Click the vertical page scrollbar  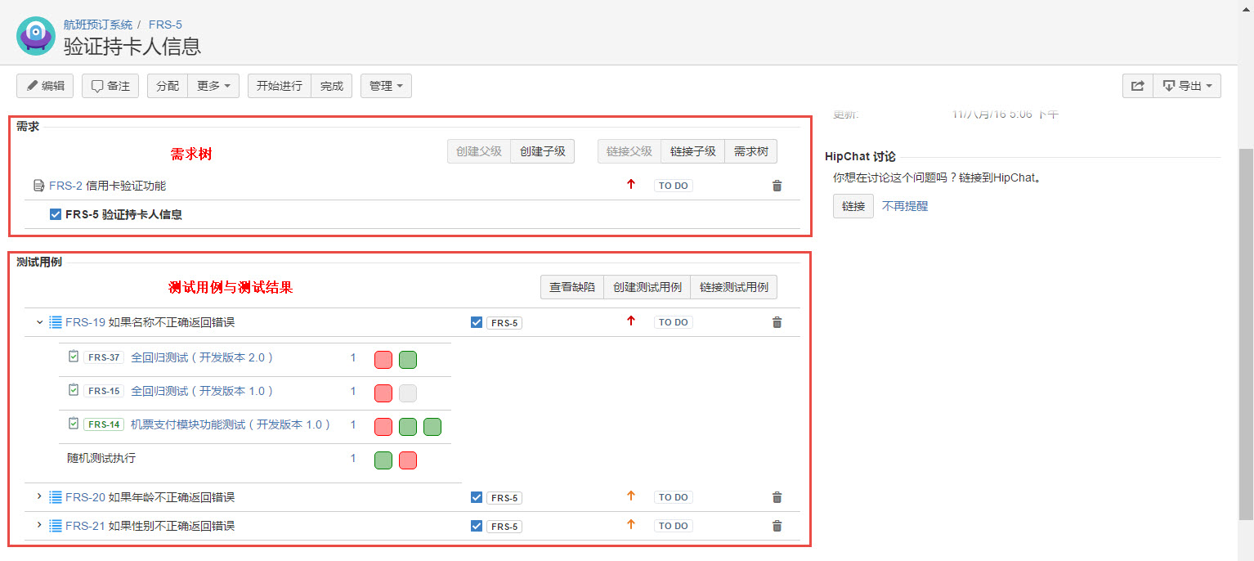(1246, 335)
